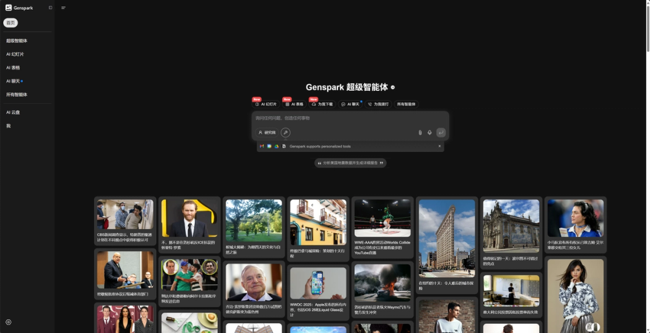Click the plus icon next to Genspark 超级智能体 title
The height and width of the screenshot is (333, 650).
click(x=393, y=88)
